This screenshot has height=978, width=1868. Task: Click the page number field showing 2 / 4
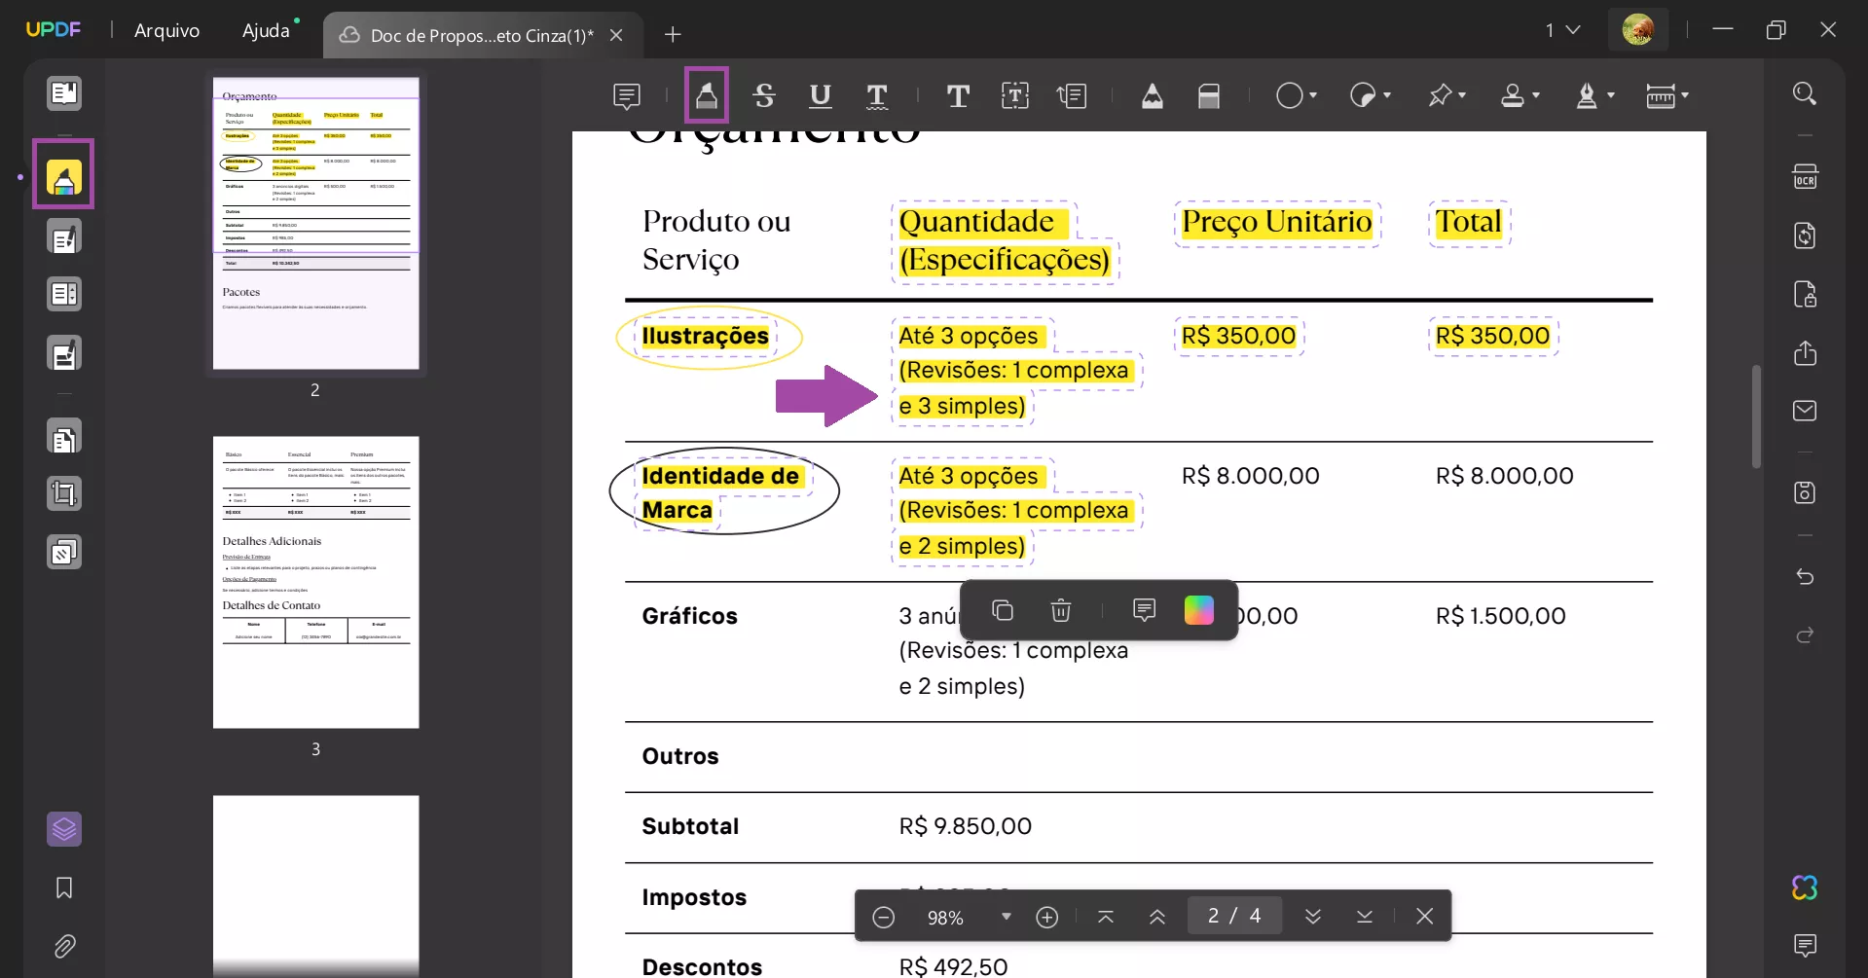coord(1234,916)
